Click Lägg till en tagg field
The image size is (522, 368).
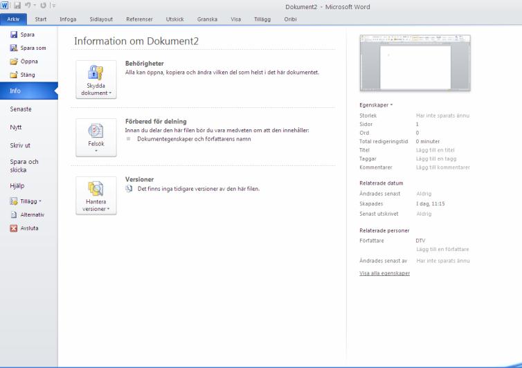[x=436, y=159]
